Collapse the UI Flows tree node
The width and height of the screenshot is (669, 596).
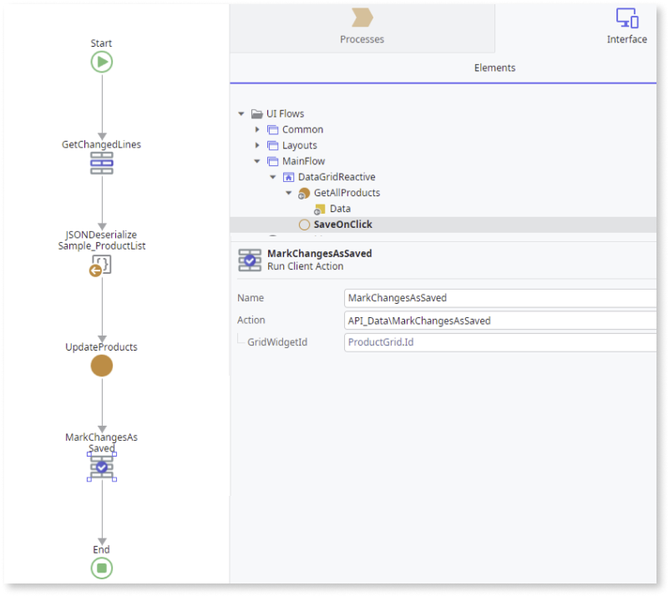click(241, 114)
